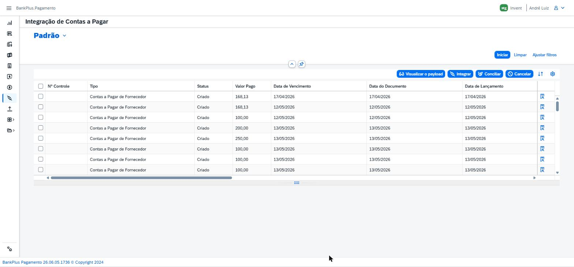Click the green stg environment badge

tap(504, 8)
